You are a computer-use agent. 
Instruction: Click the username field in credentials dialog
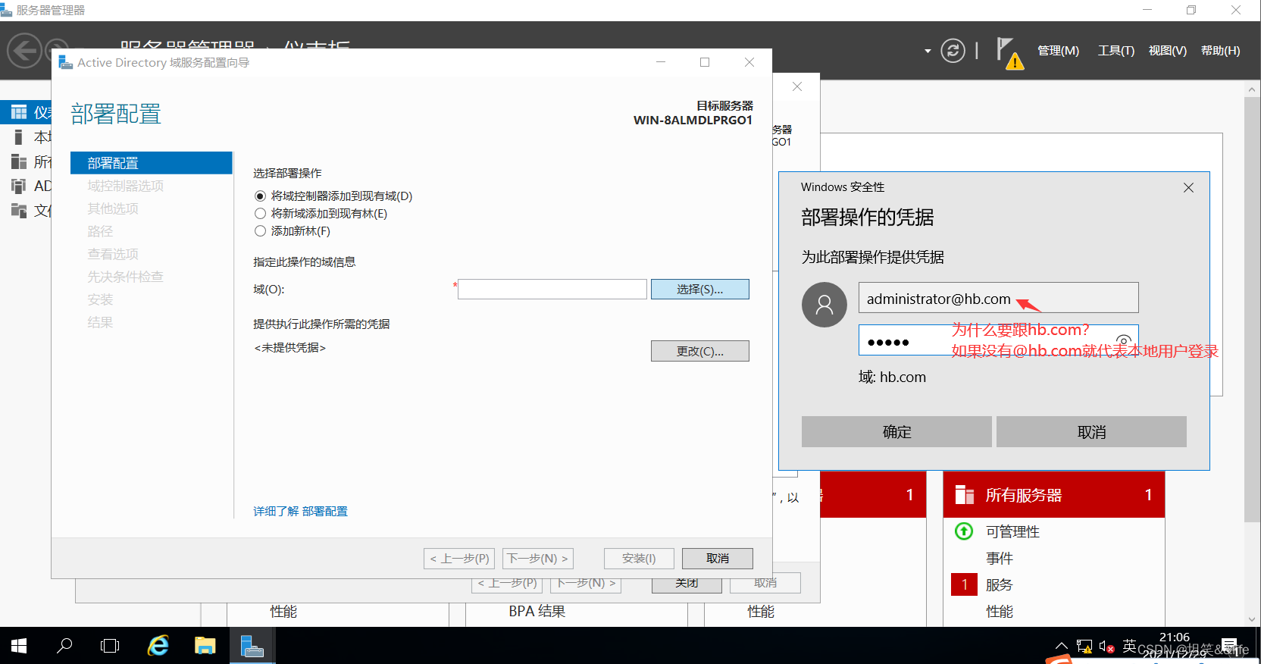point(998,298)
